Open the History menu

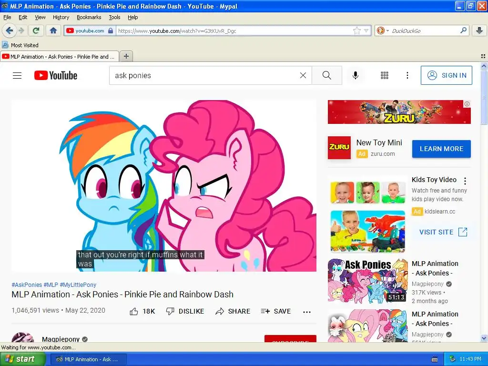pos(61,17)
